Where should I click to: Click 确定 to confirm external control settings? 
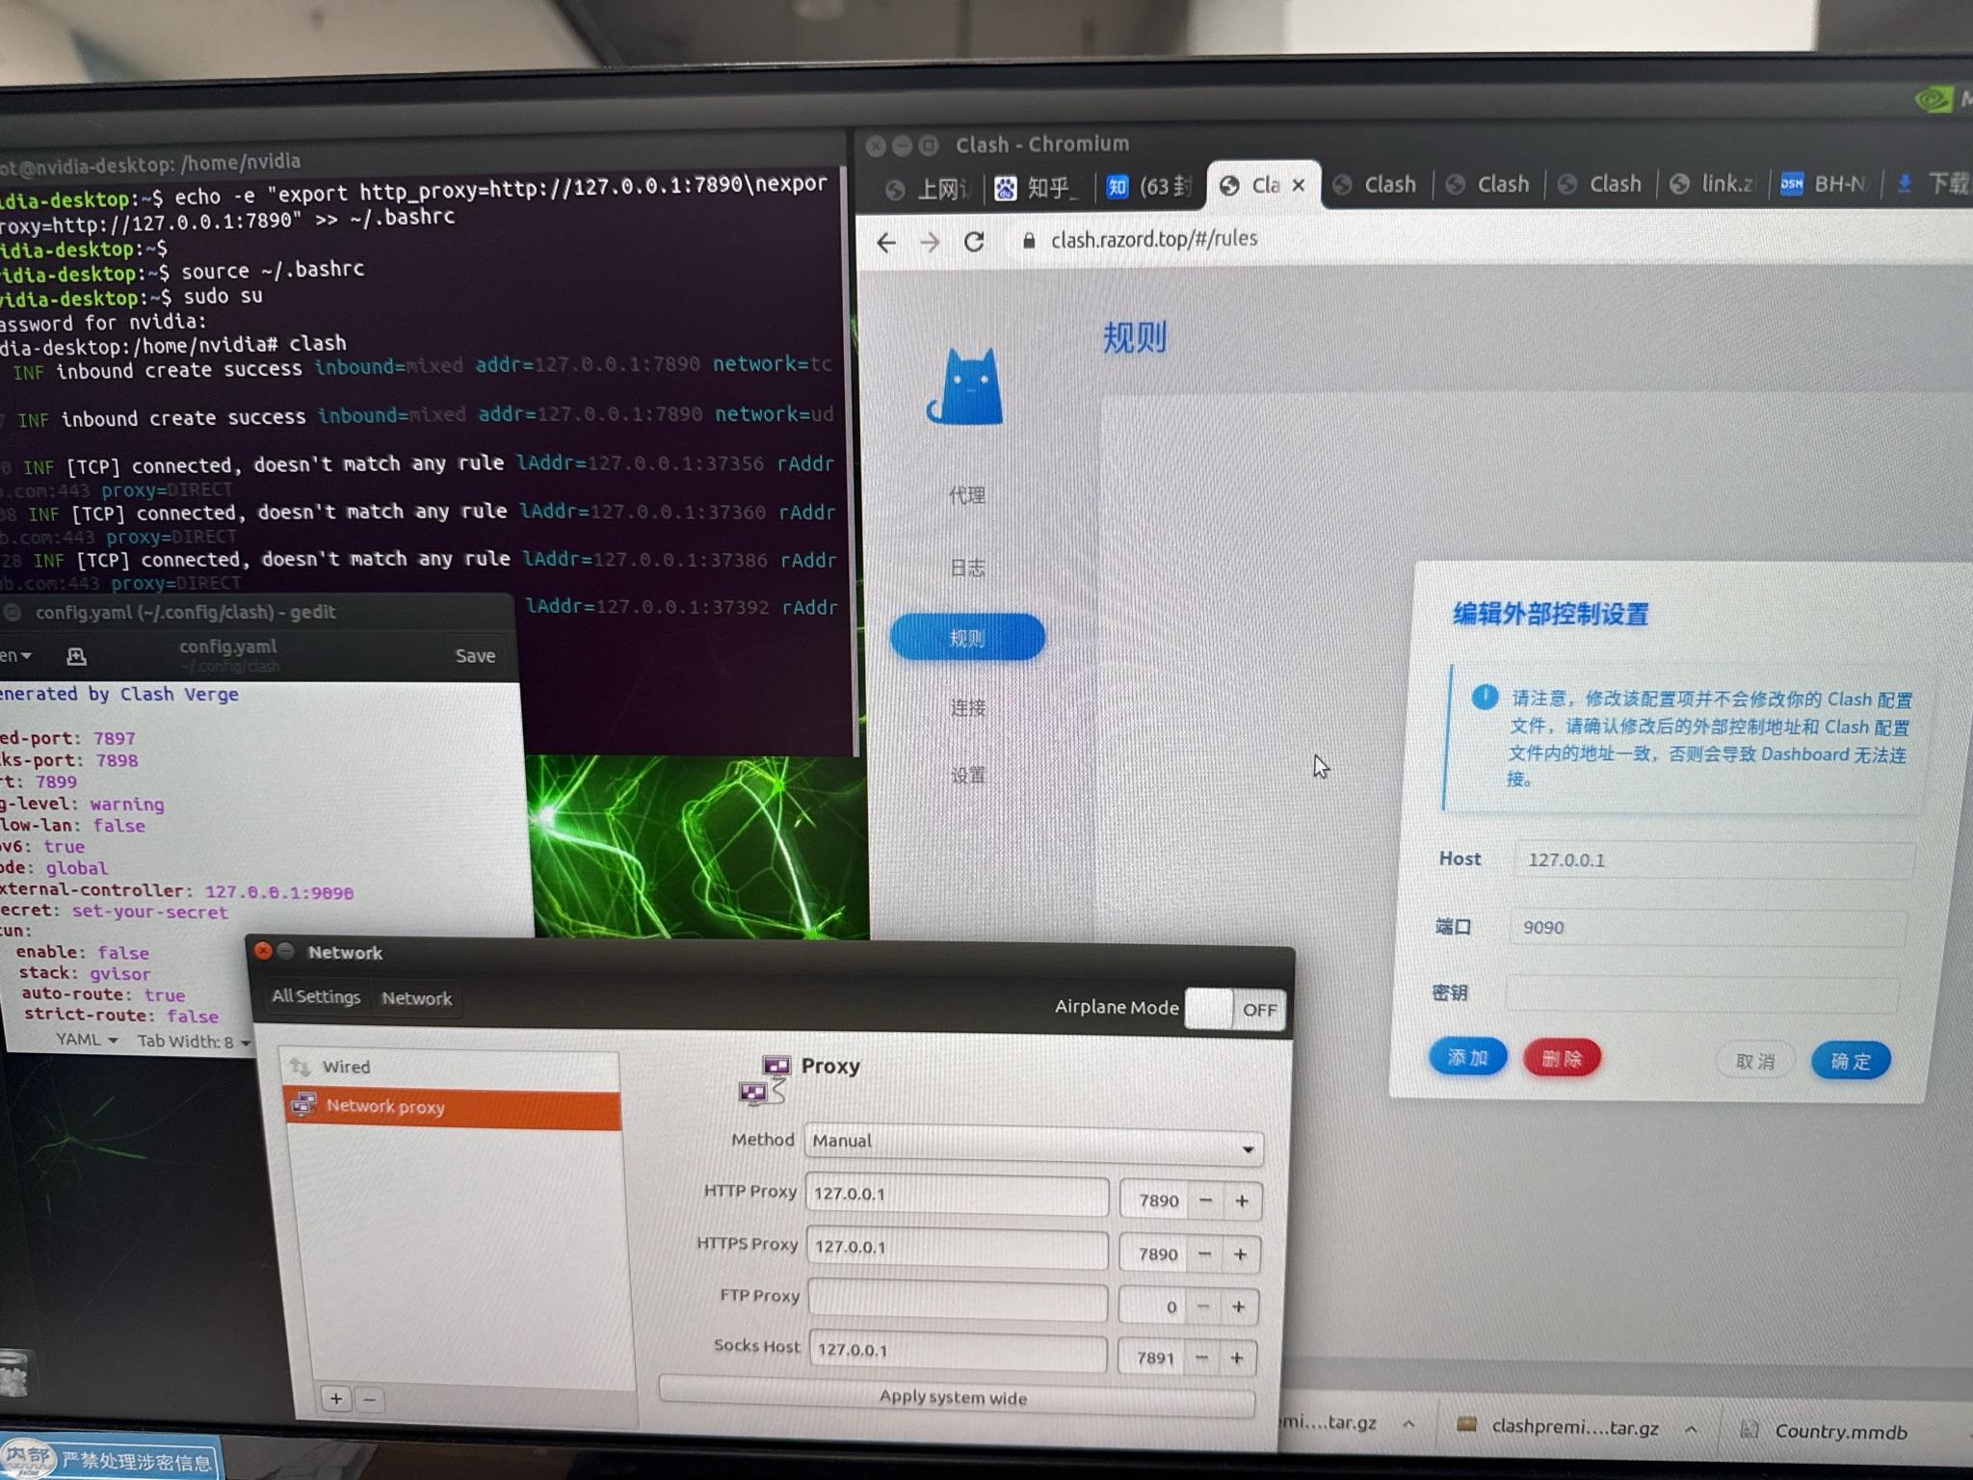coord(1849,1060)
